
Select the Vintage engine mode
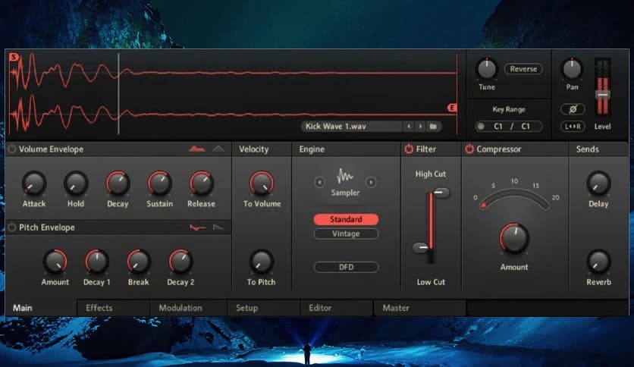(346, 234)
